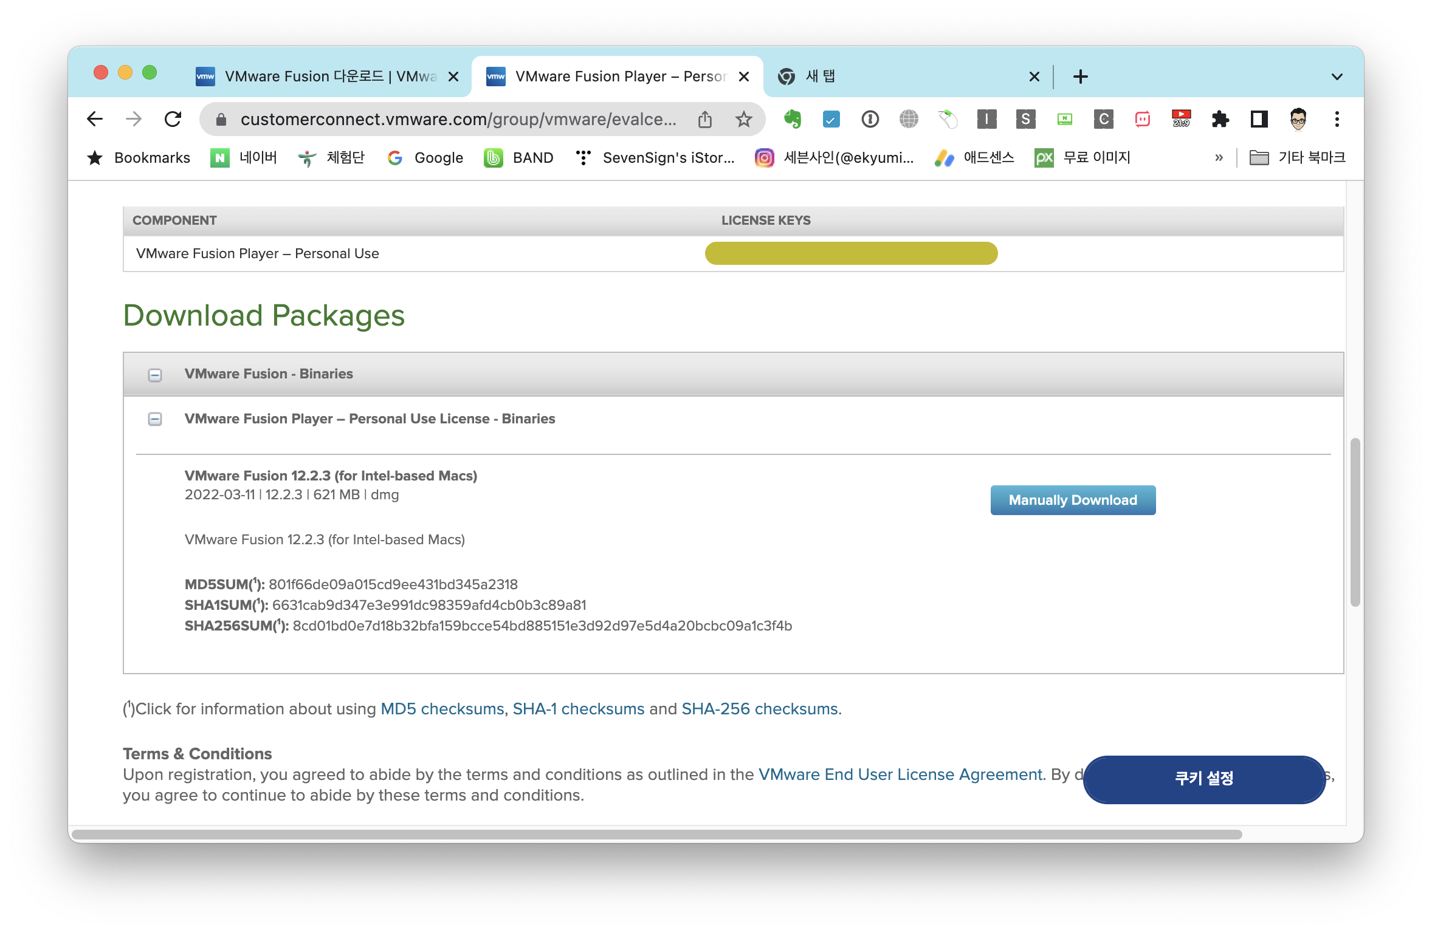
Task: Show more bookmarks via double chevron
Action: (1219, 158)
